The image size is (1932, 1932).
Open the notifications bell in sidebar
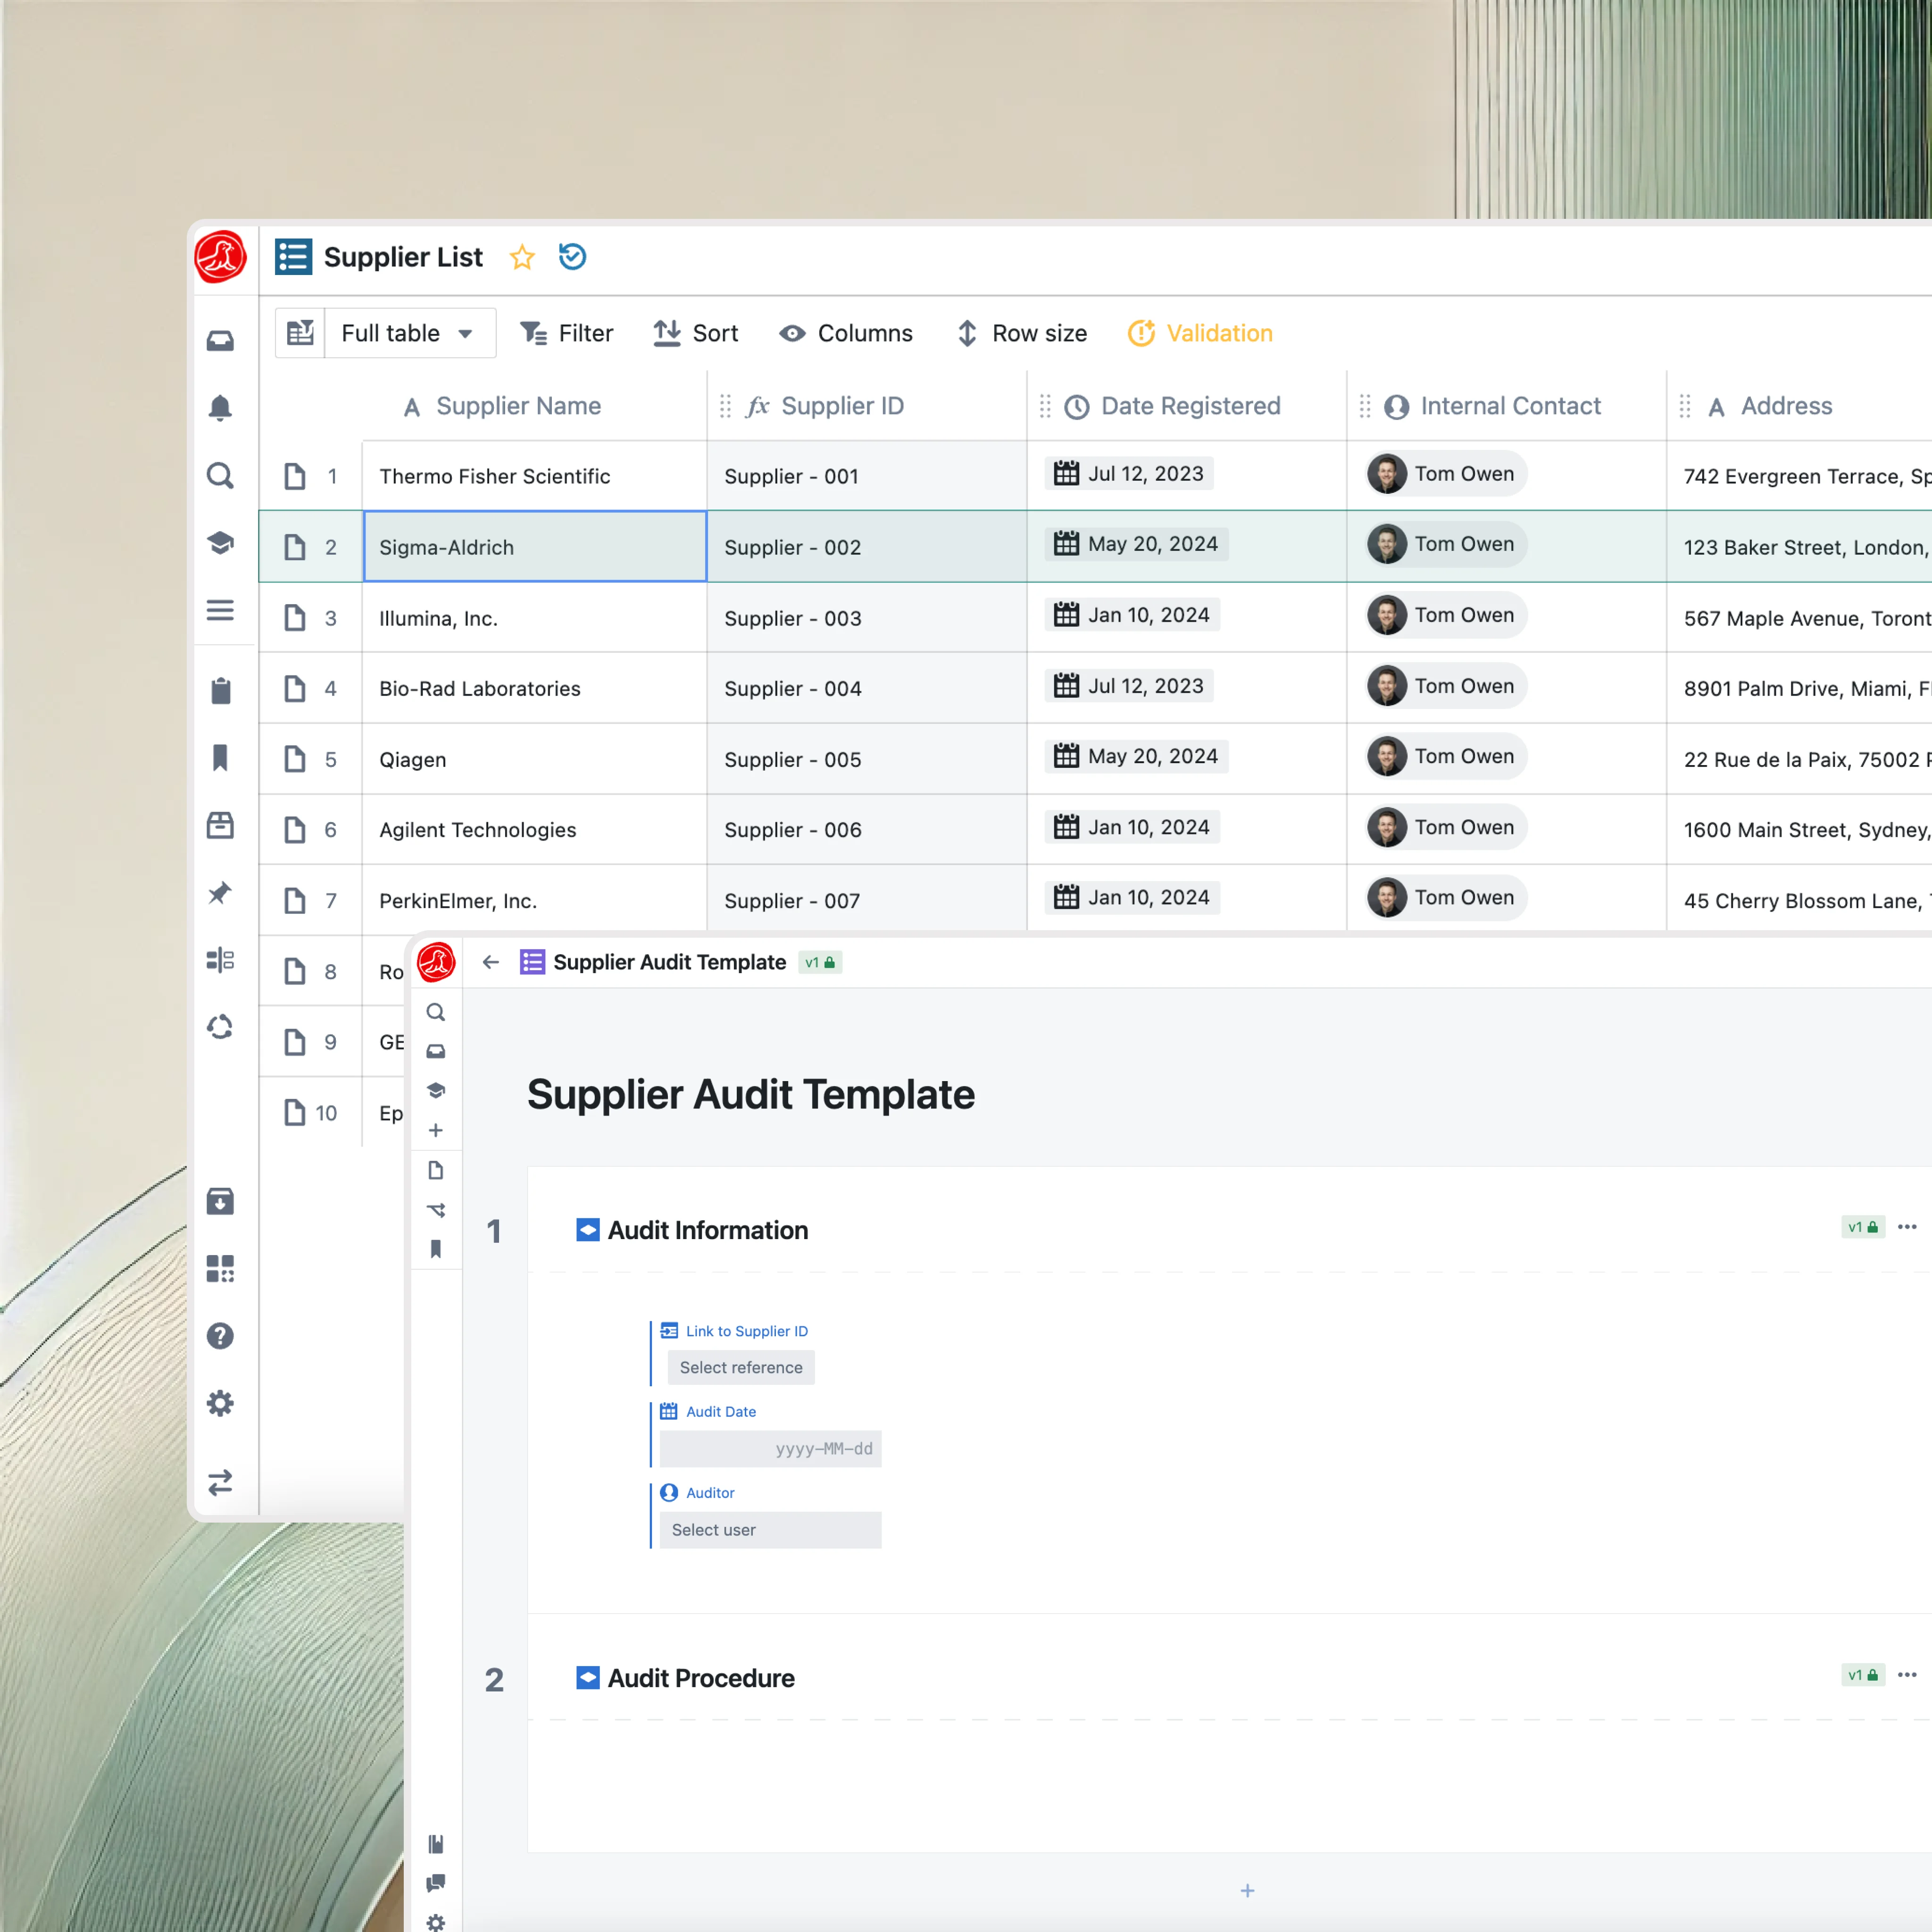220,408
